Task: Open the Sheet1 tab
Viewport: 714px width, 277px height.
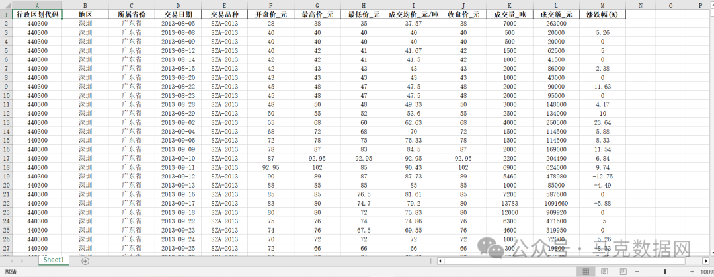Action: 54,260
